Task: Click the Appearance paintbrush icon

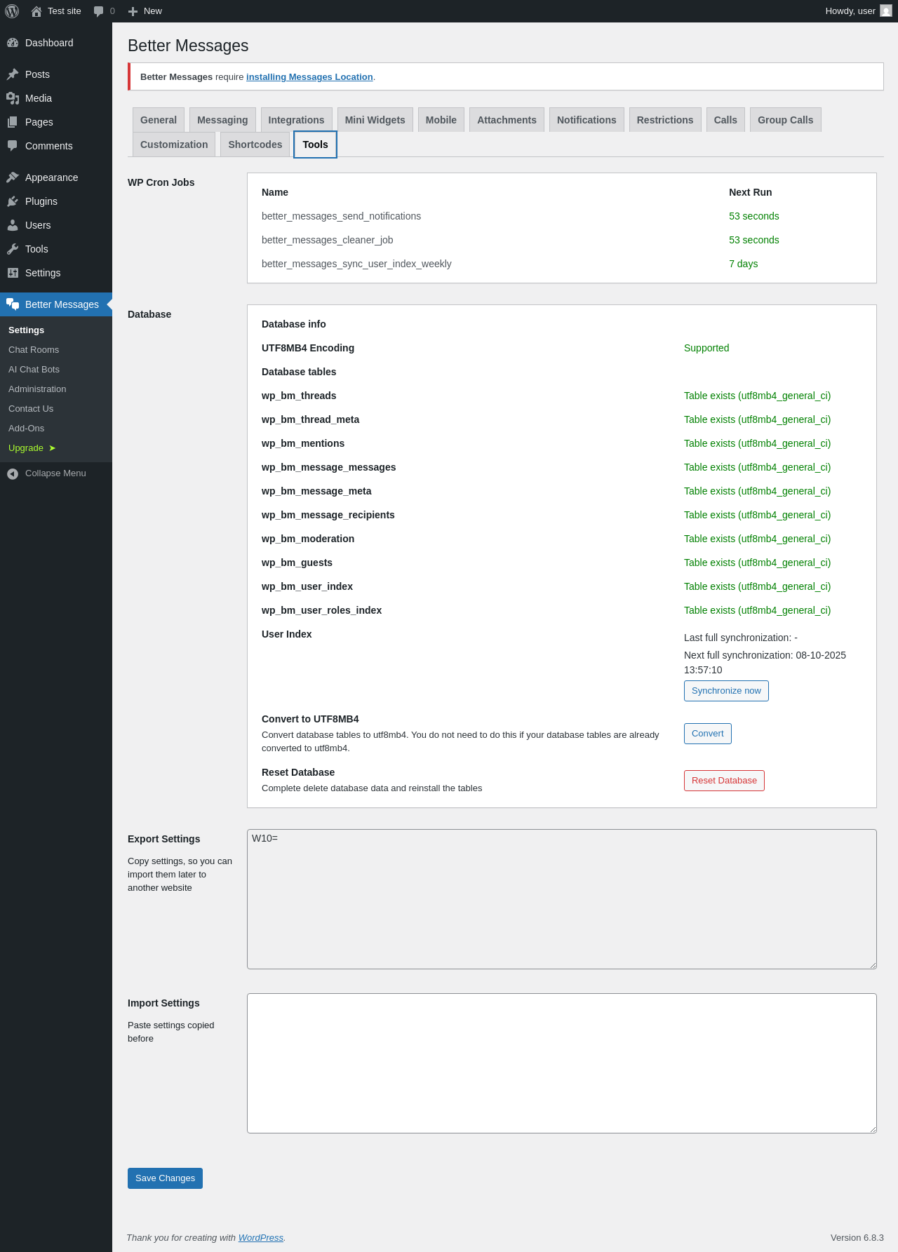Action: 13,177
